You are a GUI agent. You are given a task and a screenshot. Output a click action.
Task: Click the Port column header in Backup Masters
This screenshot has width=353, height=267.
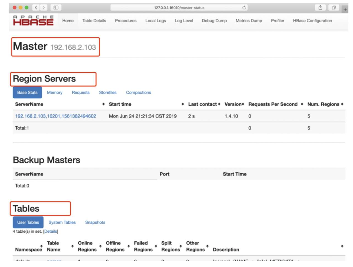(164, 174)
